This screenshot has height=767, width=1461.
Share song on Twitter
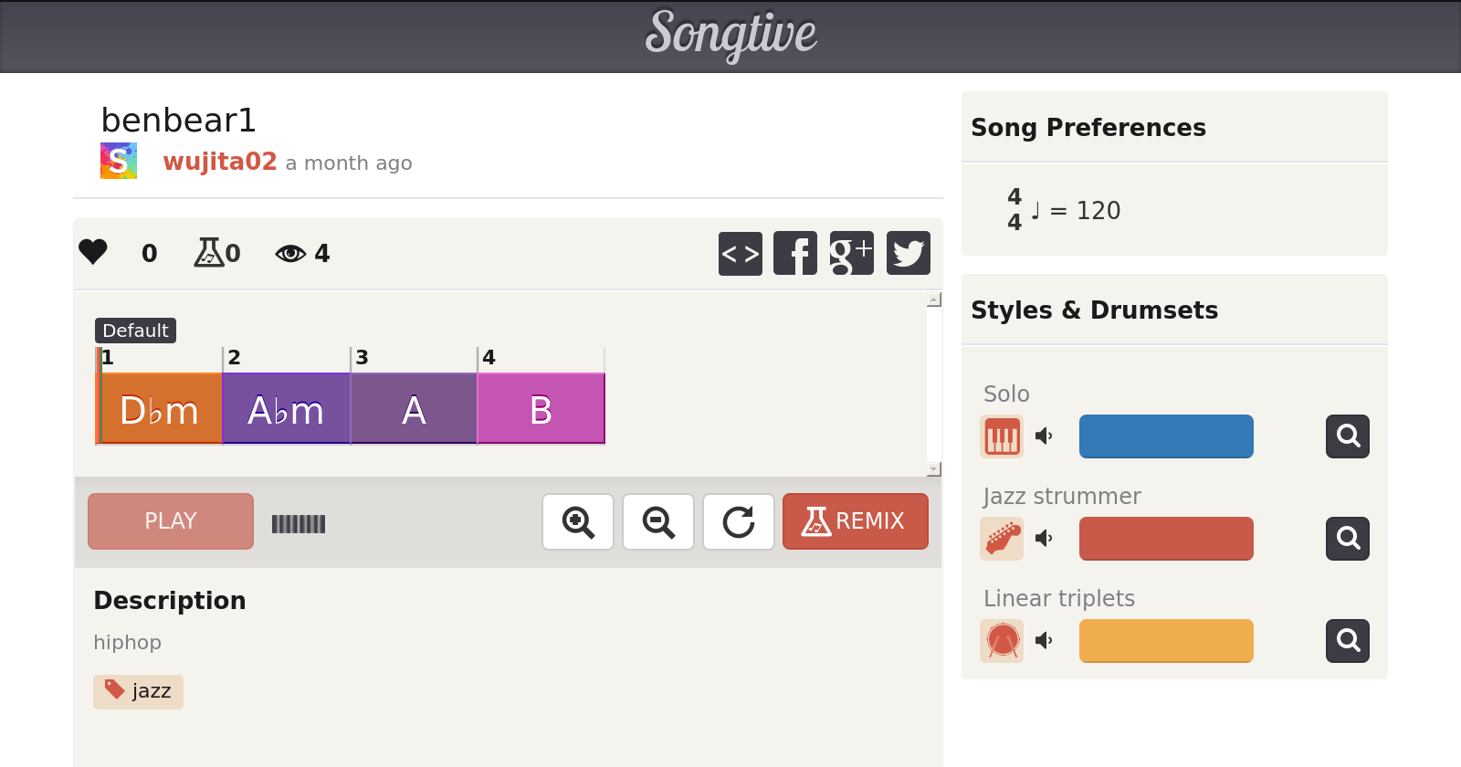point(908,253)
